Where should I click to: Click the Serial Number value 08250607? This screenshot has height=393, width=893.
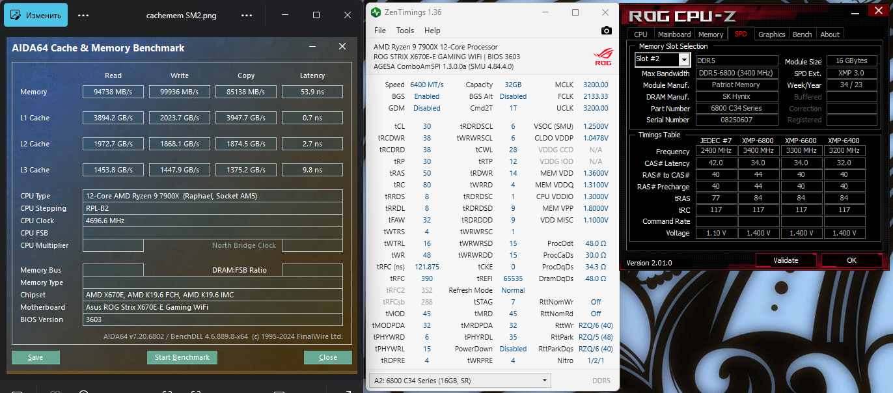[736, 120]
